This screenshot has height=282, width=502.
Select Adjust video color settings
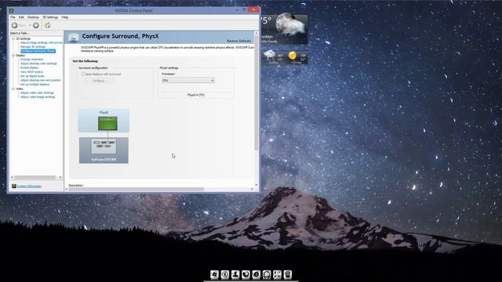[37, 92]
